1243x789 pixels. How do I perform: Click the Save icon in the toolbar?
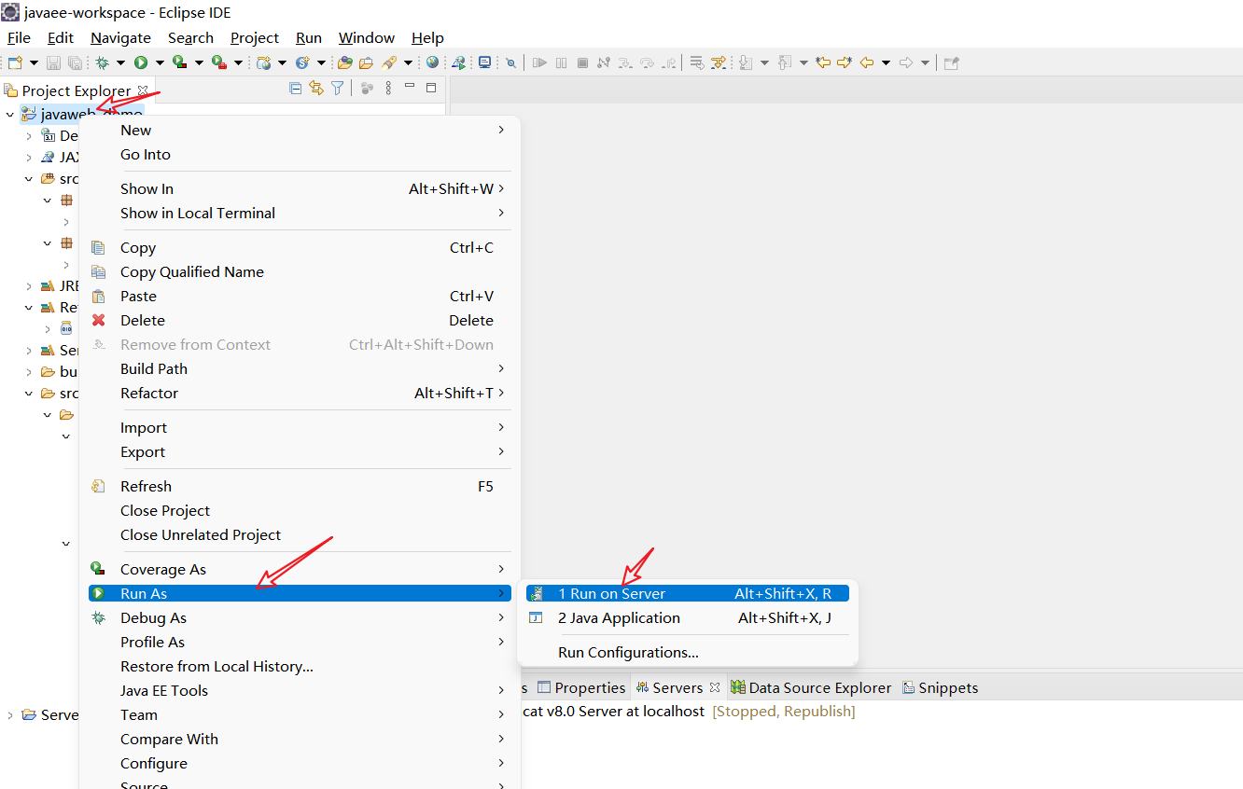tap(53, 62)
